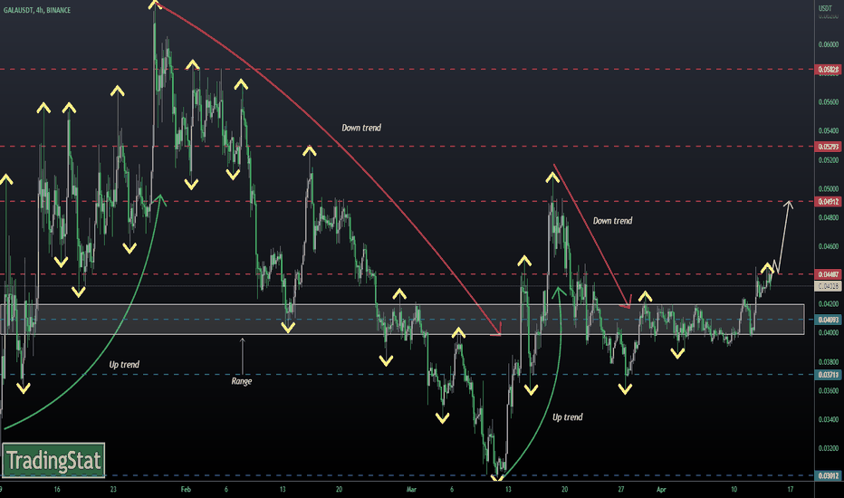Select the blue 0.03719 price level label
Screen dimensions: 844x498
[829, 375]
